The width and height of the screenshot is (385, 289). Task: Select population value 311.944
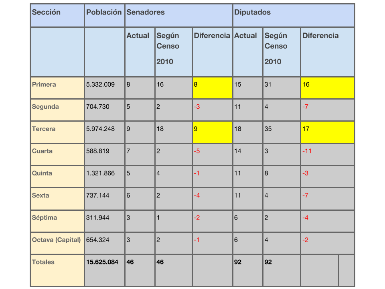[98, 218]
